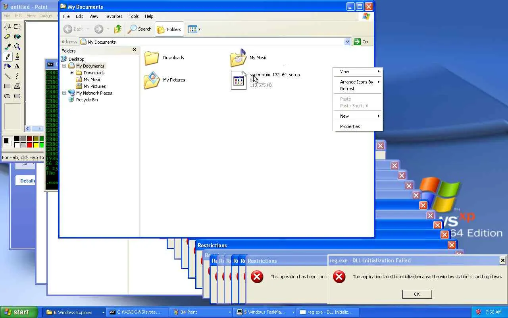Click the My Documents address field

[x=215, y=42]
